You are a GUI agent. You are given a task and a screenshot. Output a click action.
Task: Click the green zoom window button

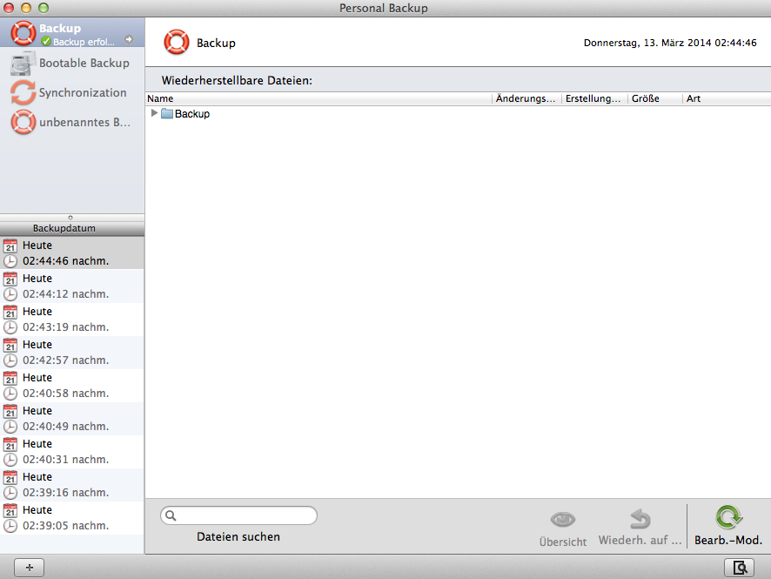click(x=44, y=8)
